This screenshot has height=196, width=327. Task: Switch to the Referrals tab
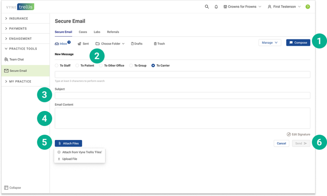(113, 32)
